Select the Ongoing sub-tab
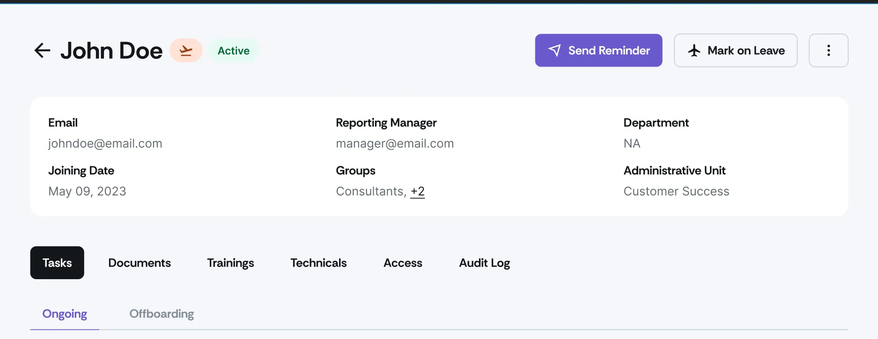878x339 pixels. coord(64,314)
